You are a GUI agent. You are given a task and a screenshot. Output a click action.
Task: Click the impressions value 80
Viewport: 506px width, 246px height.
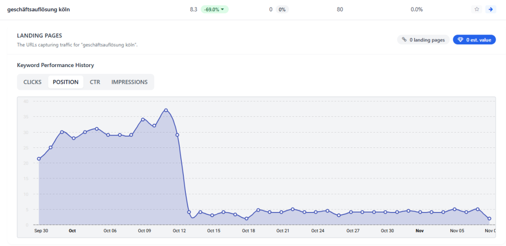340,9
